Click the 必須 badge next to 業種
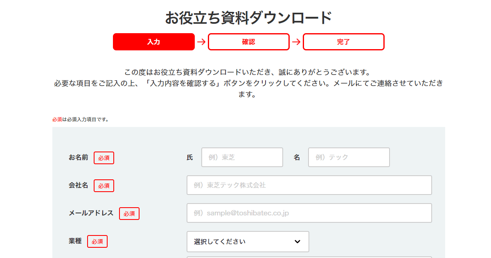The height and width of the screenshot is (258, 491). tap(97, 241)
